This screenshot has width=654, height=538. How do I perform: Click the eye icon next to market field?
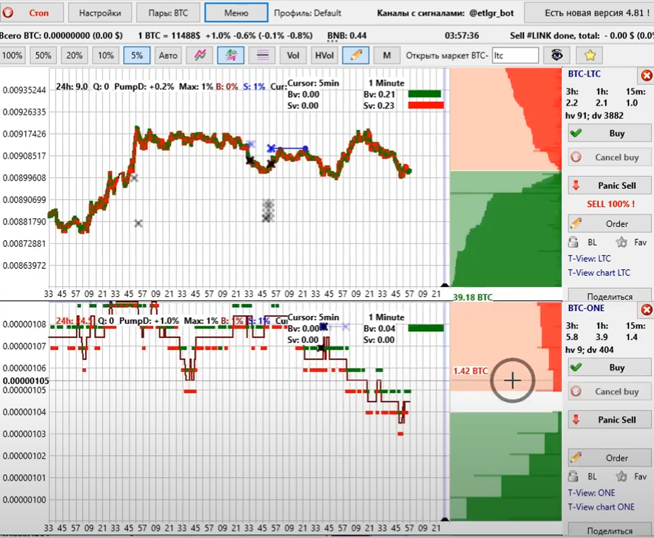(x=557, y=55)
